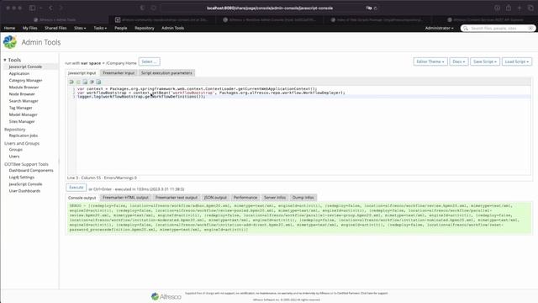Click the Select... space button
538x303 pixels.
tap(150, 61)
